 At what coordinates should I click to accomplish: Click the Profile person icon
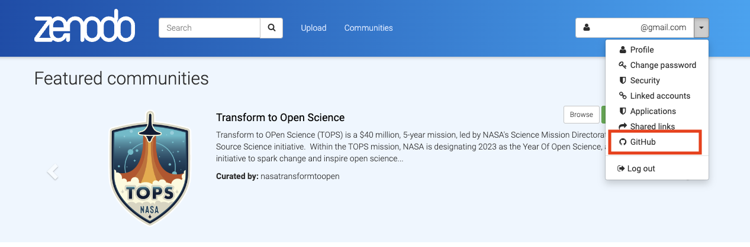pyautogui.click(x=622, y=50)
